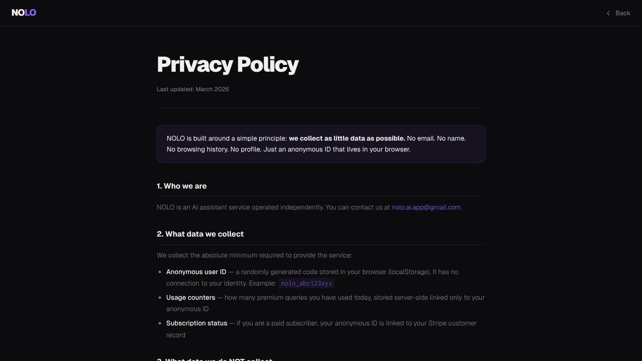Click the '2. What data we collect' heading
This screenshot has width=642, height=361.
pyautogui.click(x=200, y=234)
